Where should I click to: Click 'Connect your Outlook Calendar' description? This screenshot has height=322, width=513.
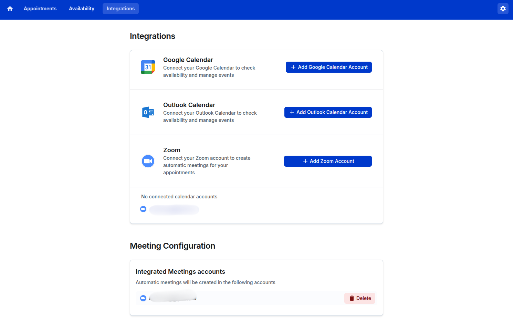click(210, 117)
